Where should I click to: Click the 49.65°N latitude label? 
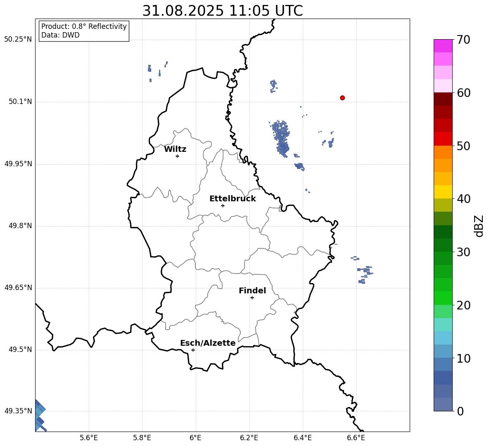click(x=18, y=288)
